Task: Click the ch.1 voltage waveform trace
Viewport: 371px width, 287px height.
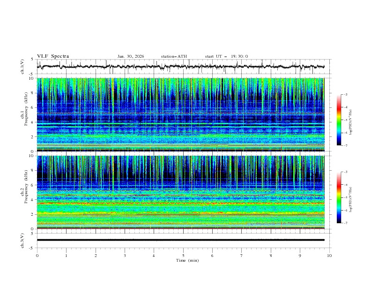Action: click(x=180, y=67)
